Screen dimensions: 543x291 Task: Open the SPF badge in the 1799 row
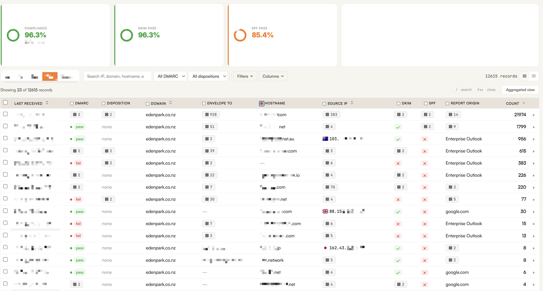tap(427, 127)
